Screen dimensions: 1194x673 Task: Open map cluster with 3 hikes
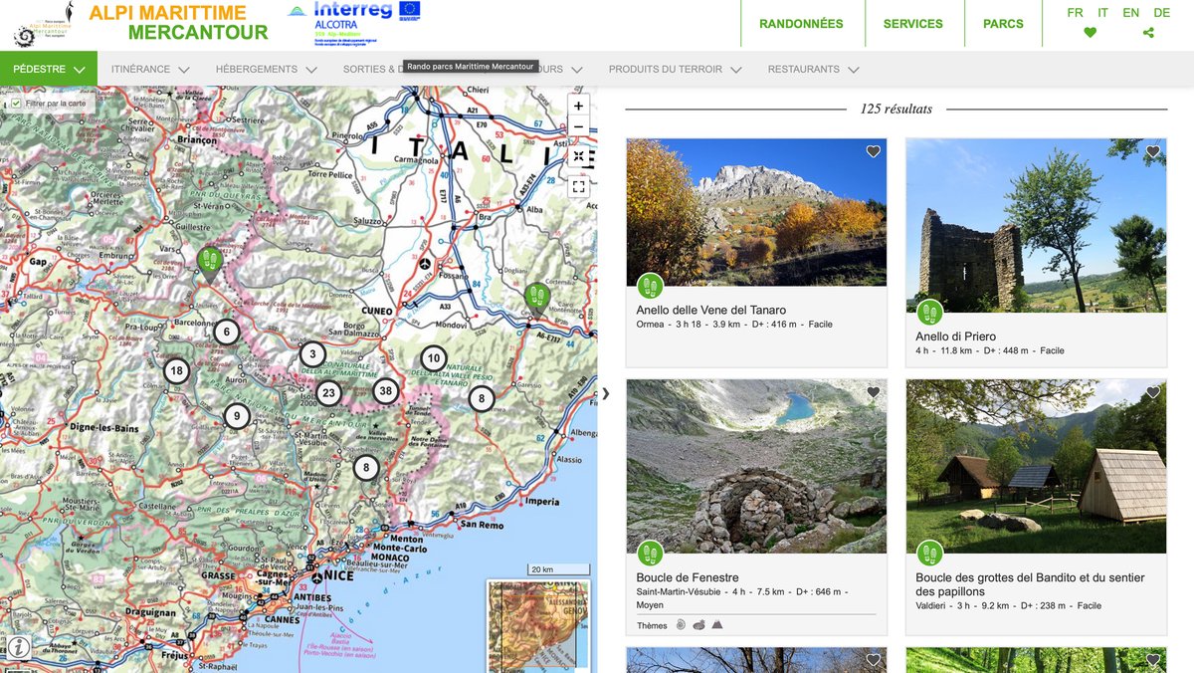(312, 353)
